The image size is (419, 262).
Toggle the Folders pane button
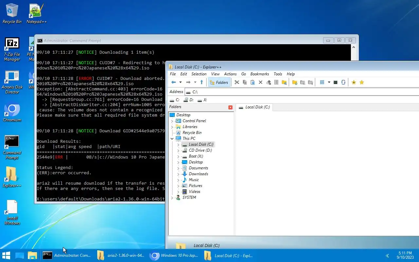[x=219, y=82]
